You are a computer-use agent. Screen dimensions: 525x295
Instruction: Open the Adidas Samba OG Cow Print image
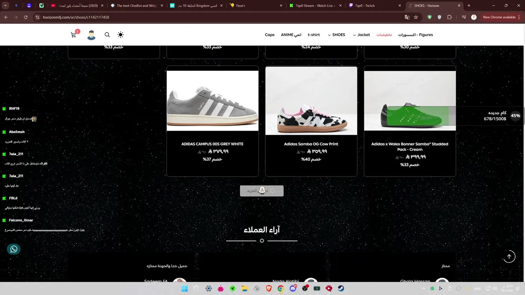tap(311, 101)
